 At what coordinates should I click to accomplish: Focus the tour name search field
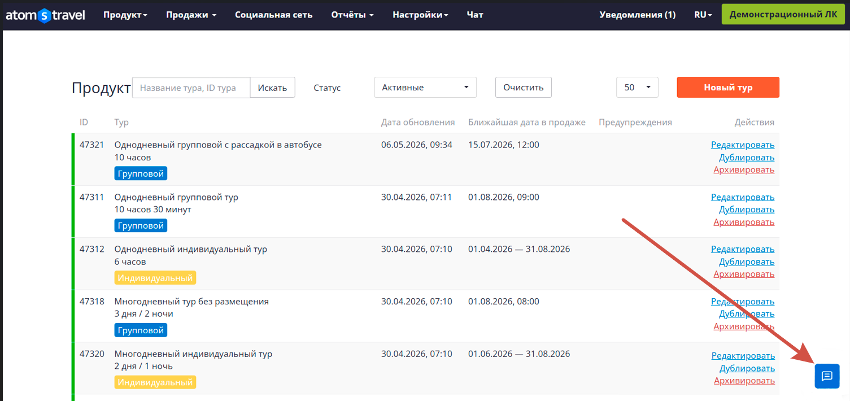pyautogui.click(x=191, y=88)
